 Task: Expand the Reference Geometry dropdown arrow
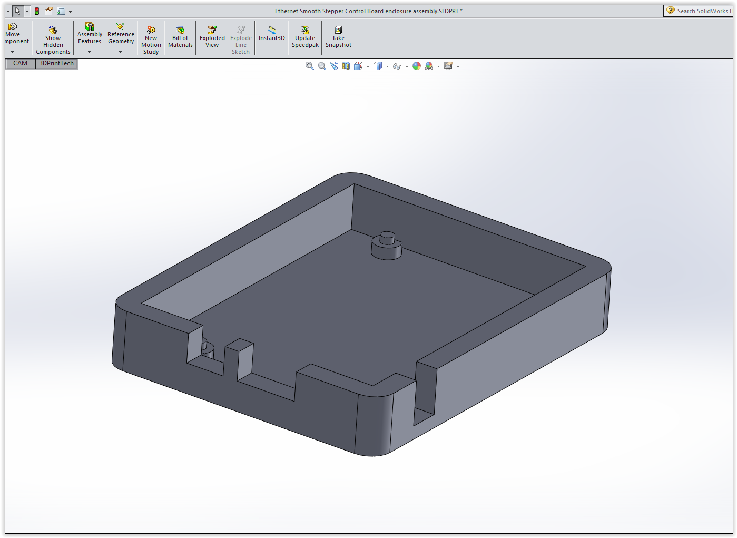(121, 52)
